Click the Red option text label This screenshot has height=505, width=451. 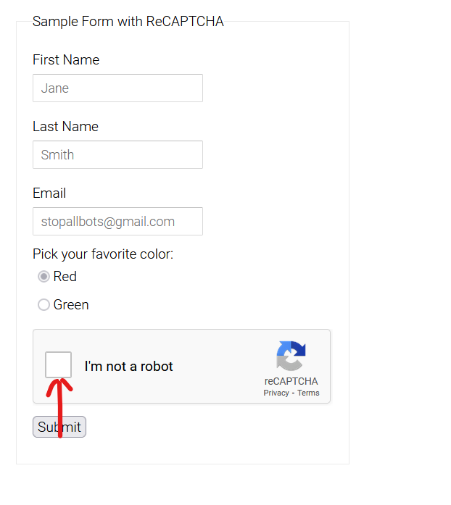65,276
